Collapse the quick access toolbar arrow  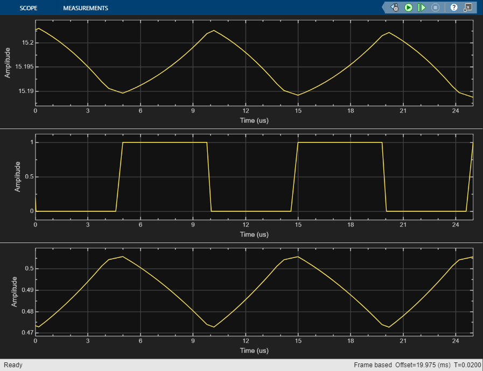pos(384,8)
